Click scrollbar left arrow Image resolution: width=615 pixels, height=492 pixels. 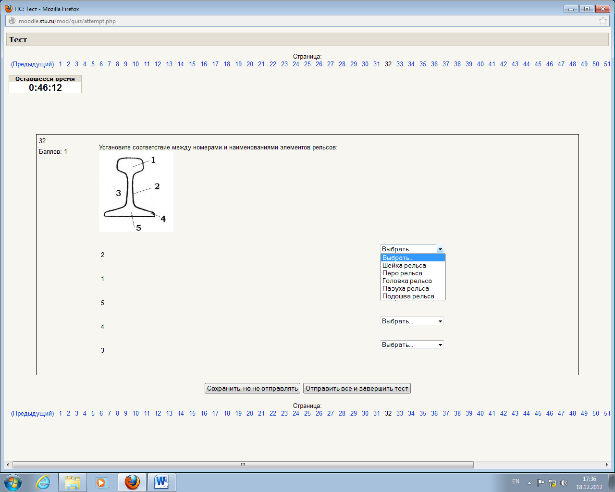coord(7,465)
